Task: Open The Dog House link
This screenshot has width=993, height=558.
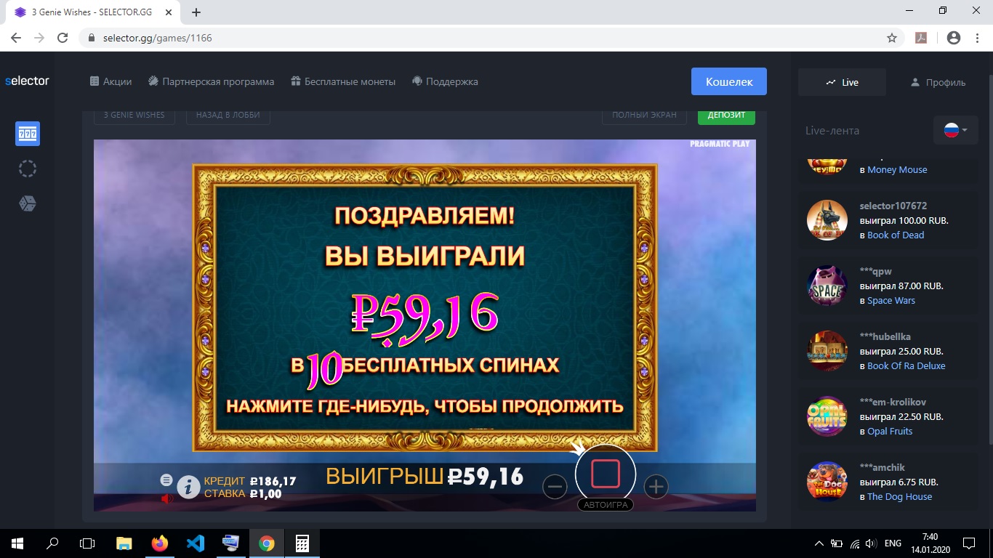Action: (x=899, y=497)
